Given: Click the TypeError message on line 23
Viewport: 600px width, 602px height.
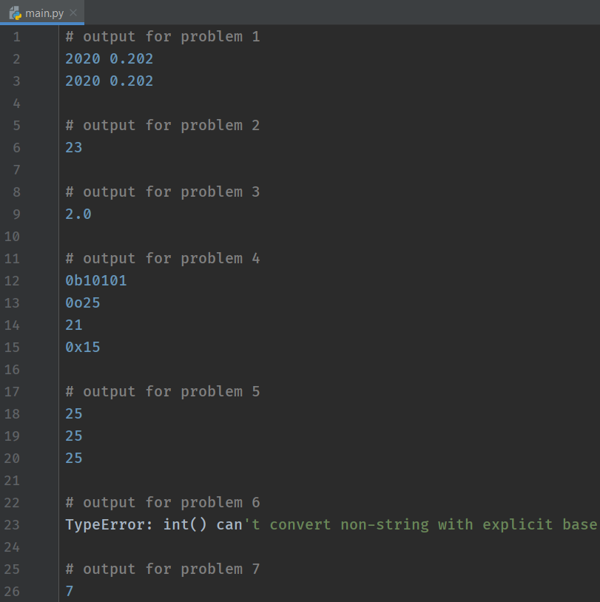Looking at the screenshot, I should click(331, 525).
